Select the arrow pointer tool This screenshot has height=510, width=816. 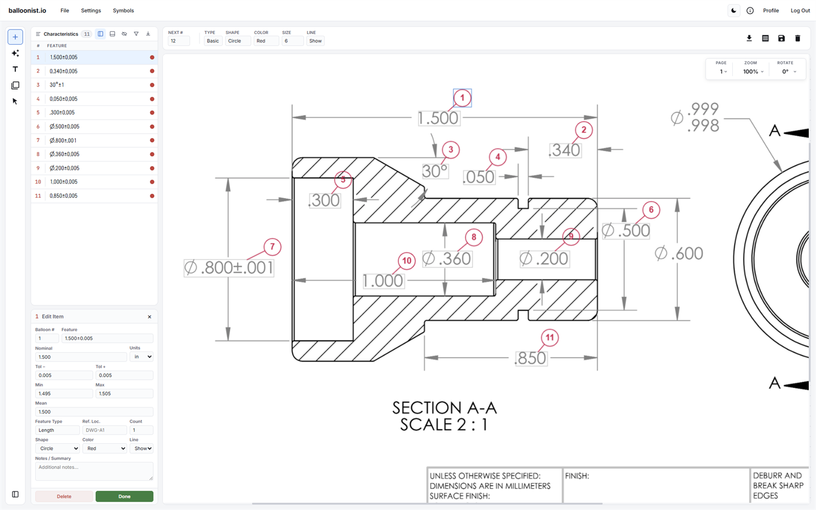click(15, 101)
